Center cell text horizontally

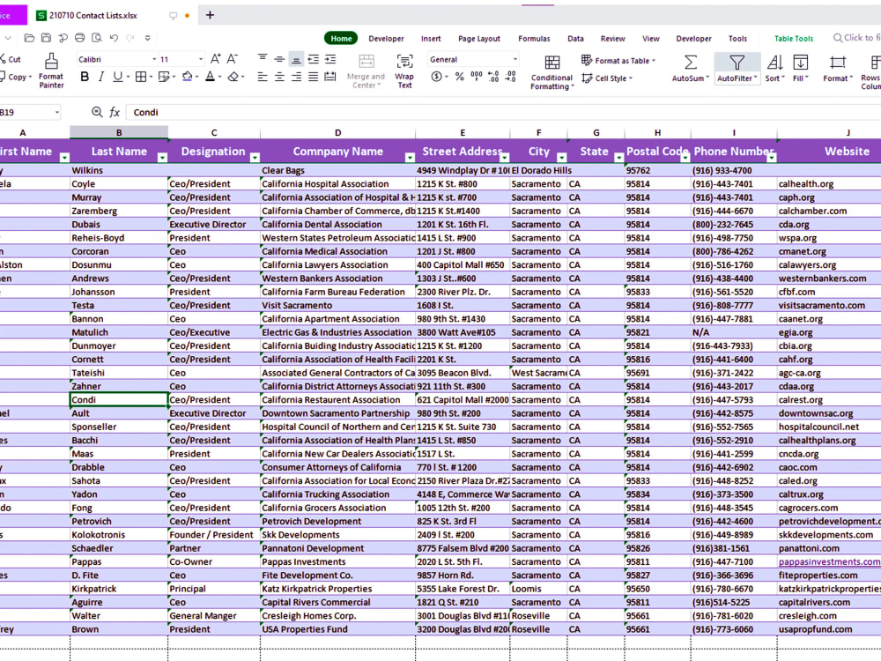(x=279, y=77)
